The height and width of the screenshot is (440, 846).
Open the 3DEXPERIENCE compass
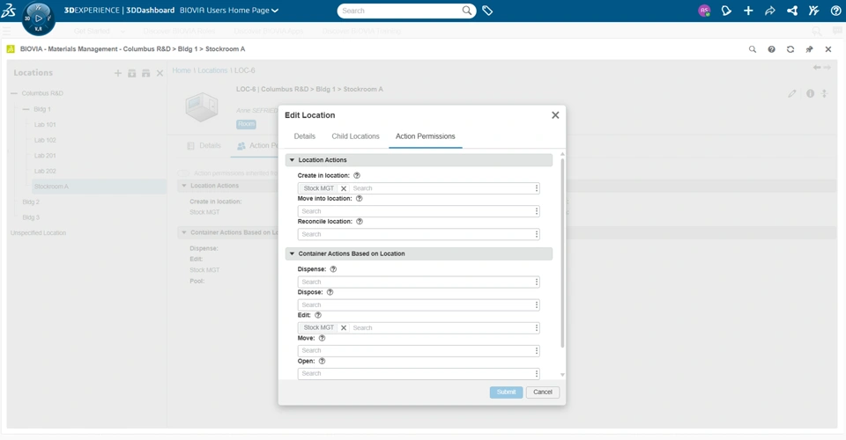(38, 18)
